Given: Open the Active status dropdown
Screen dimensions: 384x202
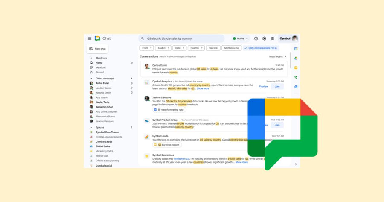Looking at the screenshot, I should pos(240,38).
